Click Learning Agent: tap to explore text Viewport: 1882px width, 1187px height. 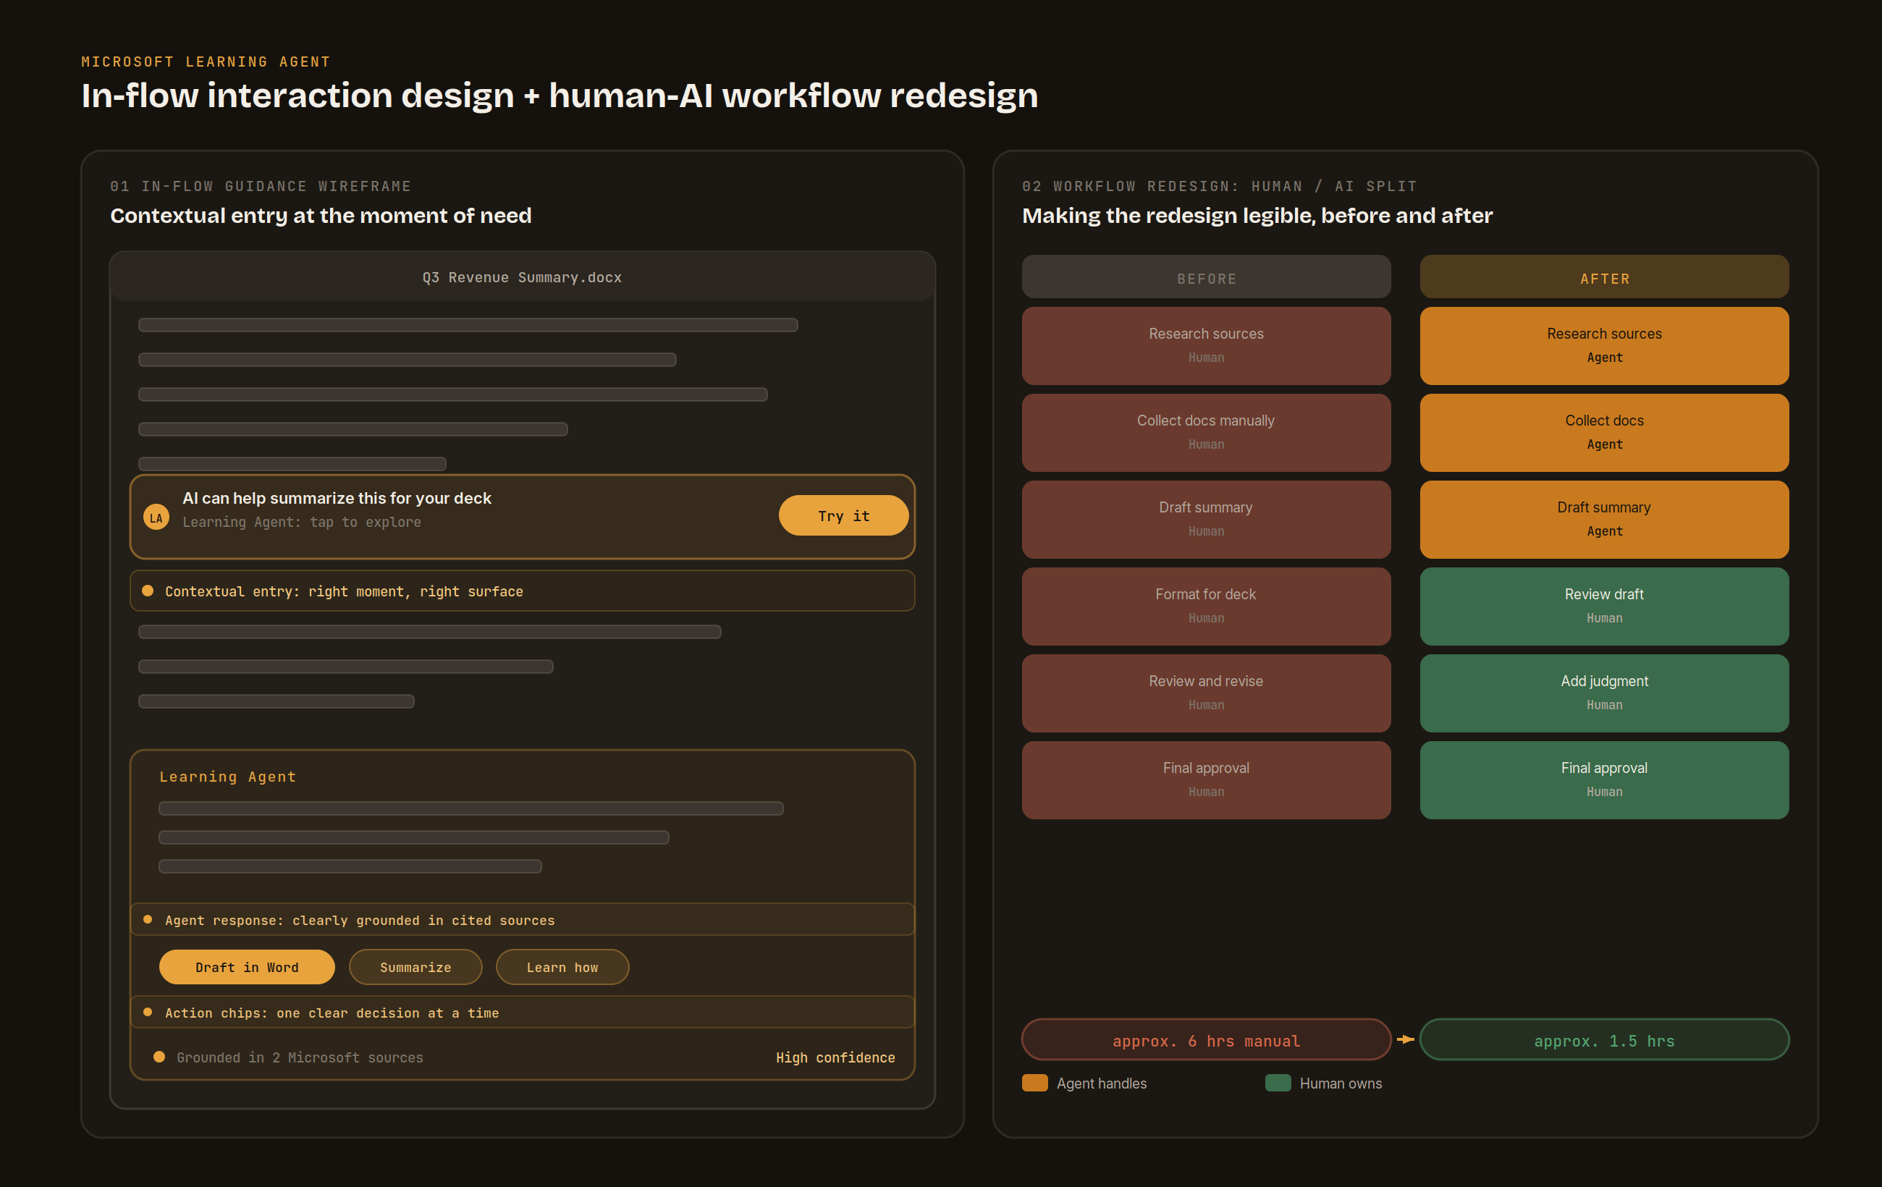point(302,522)
